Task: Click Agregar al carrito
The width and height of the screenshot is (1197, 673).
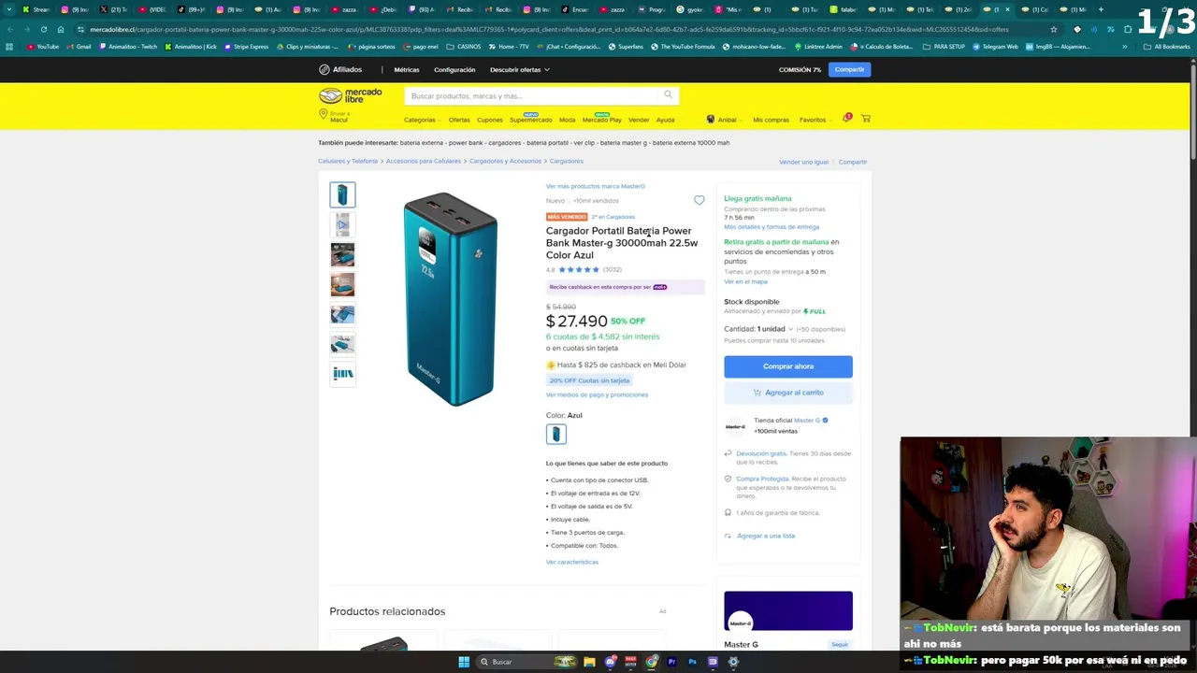Action: [x=788, y=393]
